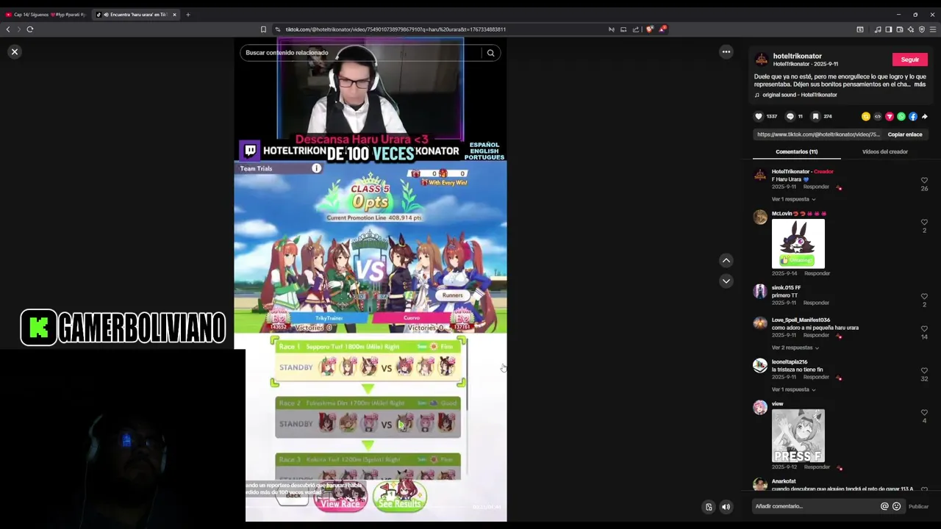The image size is (941, 529).
Task: Repost video with yellow repost icon
Action: point(865,116)
